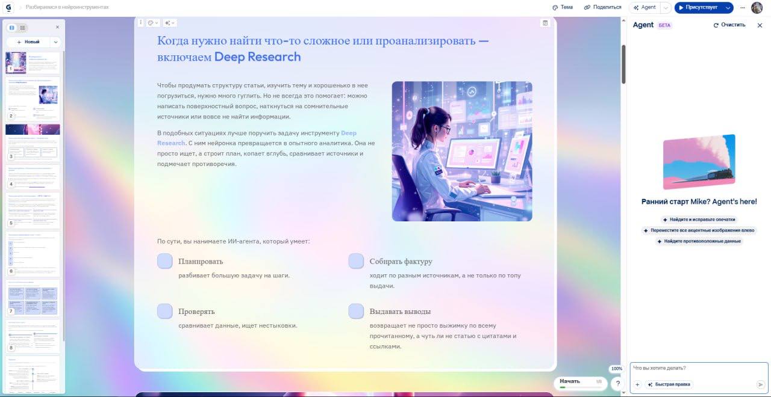Select suggestion Найдите противоположные данные

tap(699, 241)
